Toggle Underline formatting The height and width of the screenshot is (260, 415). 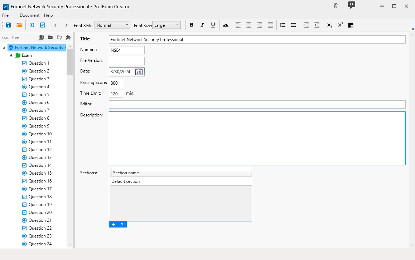click(x=213, y=25)
